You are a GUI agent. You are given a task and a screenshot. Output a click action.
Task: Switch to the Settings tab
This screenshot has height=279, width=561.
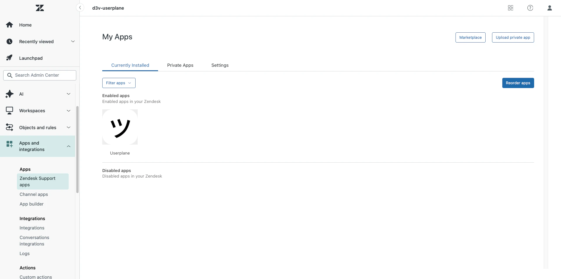coord(220,65)
